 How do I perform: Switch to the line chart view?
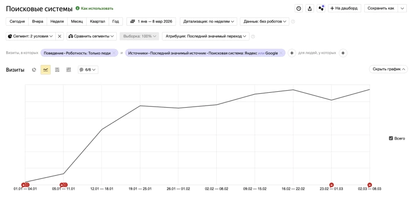point(46,70)
